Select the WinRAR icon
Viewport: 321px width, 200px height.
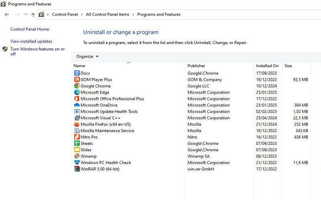coord(77,169)
